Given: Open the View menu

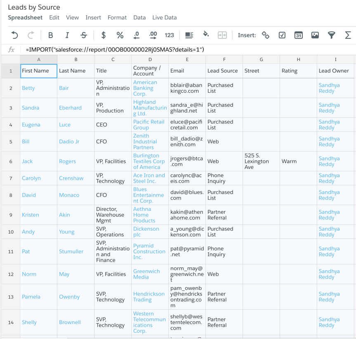Looking at the screenshot, I should coord(73,17).
